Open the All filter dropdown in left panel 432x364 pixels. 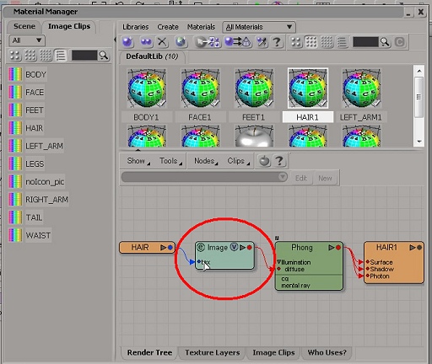coord(27,40)
